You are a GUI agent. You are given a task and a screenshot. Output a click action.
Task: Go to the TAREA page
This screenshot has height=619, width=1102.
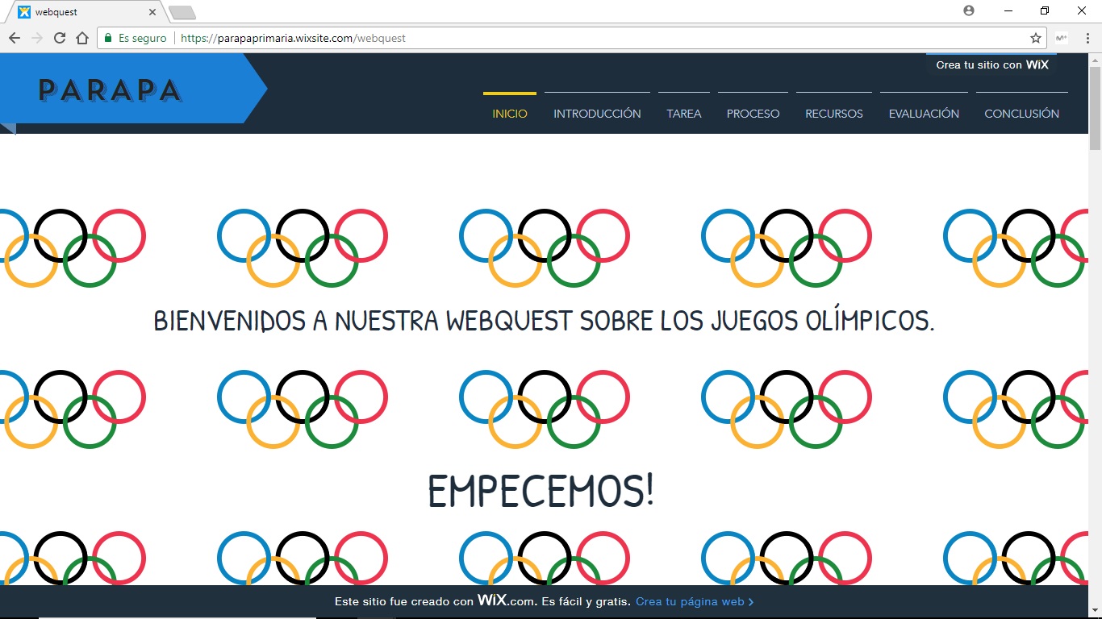[x=684, y=114]
